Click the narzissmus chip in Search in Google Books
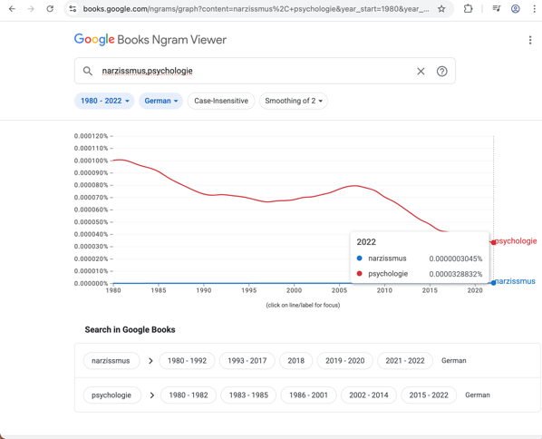 click(x=111, y=361)
